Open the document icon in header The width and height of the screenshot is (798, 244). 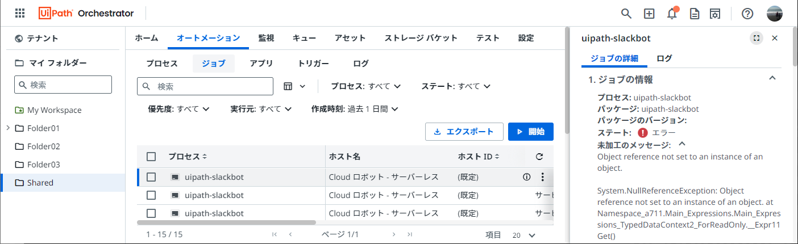694,13
